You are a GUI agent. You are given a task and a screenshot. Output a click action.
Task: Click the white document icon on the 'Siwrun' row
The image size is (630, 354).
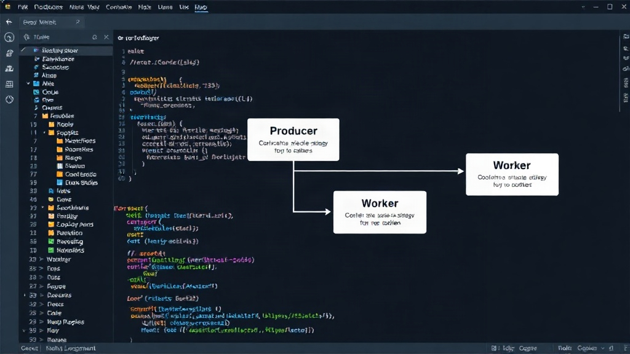click(60, 166)
